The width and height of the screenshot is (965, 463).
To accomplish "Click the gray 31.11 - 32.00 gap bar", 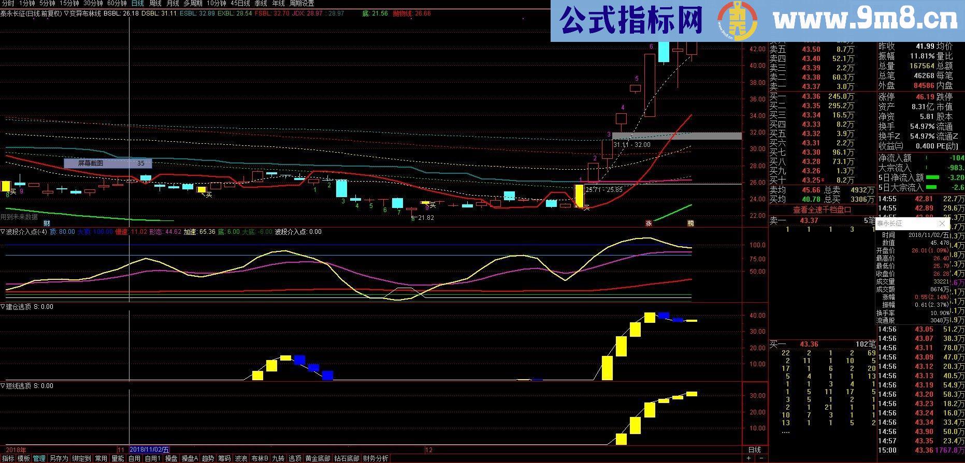I will 676,136.
